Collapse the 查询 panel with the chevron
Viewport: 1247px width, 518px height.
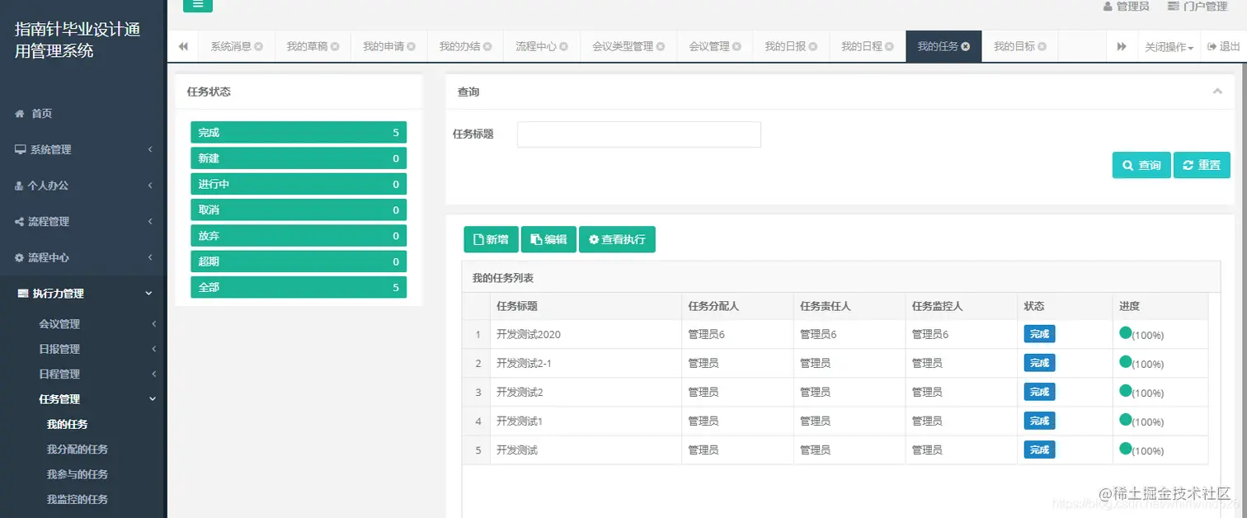(1217, 92)
